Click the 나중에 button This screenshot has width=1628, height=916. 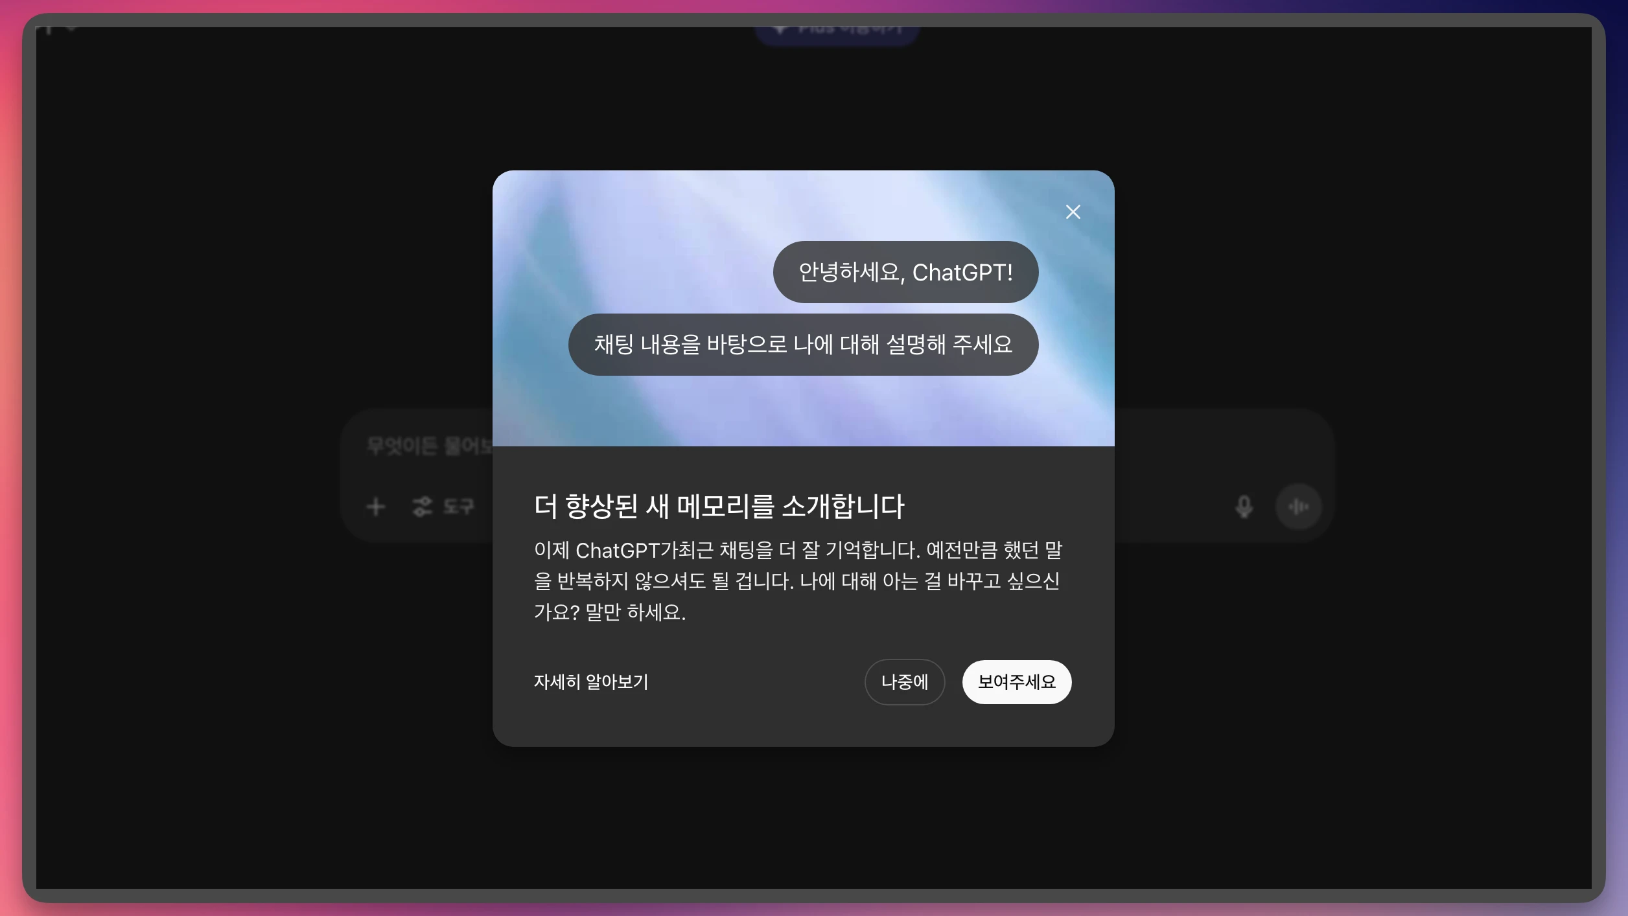[904, 681]
